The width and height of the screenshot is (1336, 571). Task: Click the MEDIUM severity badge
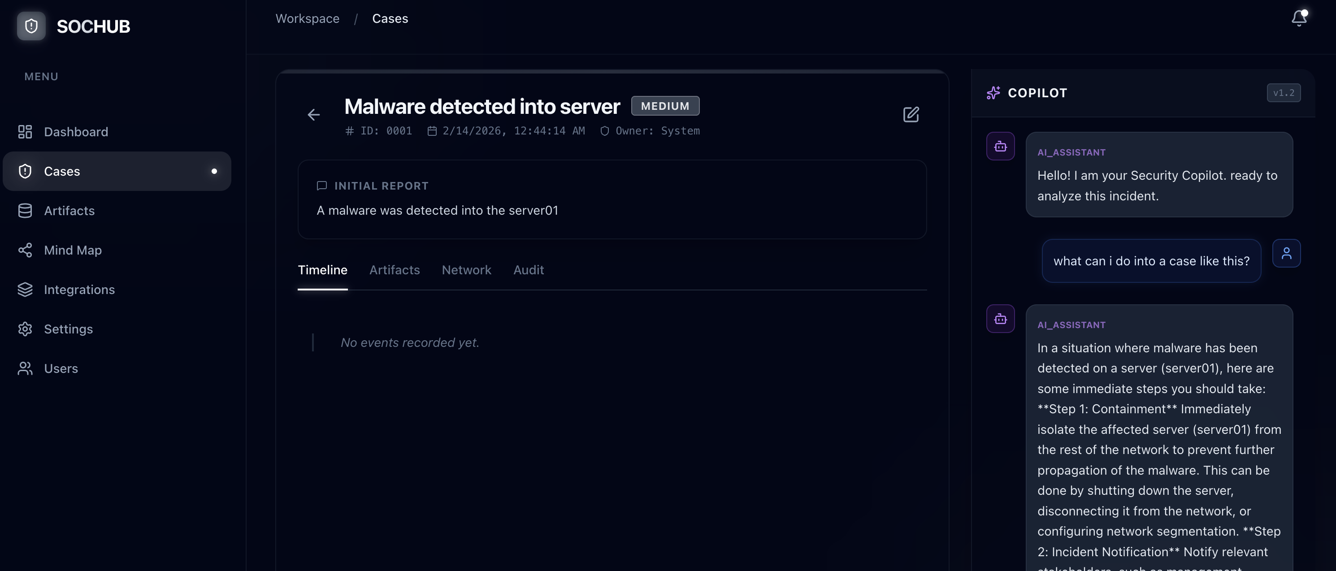(x=665, y=105)
